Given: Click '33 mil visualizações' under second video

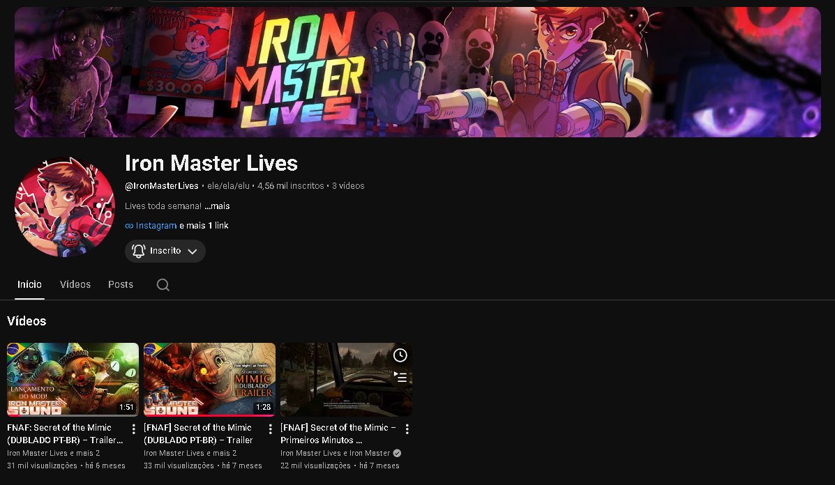Looking at the screenshot, I should 179,466.
